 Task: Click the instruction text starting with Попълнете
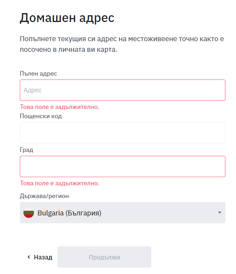point(122,44)
